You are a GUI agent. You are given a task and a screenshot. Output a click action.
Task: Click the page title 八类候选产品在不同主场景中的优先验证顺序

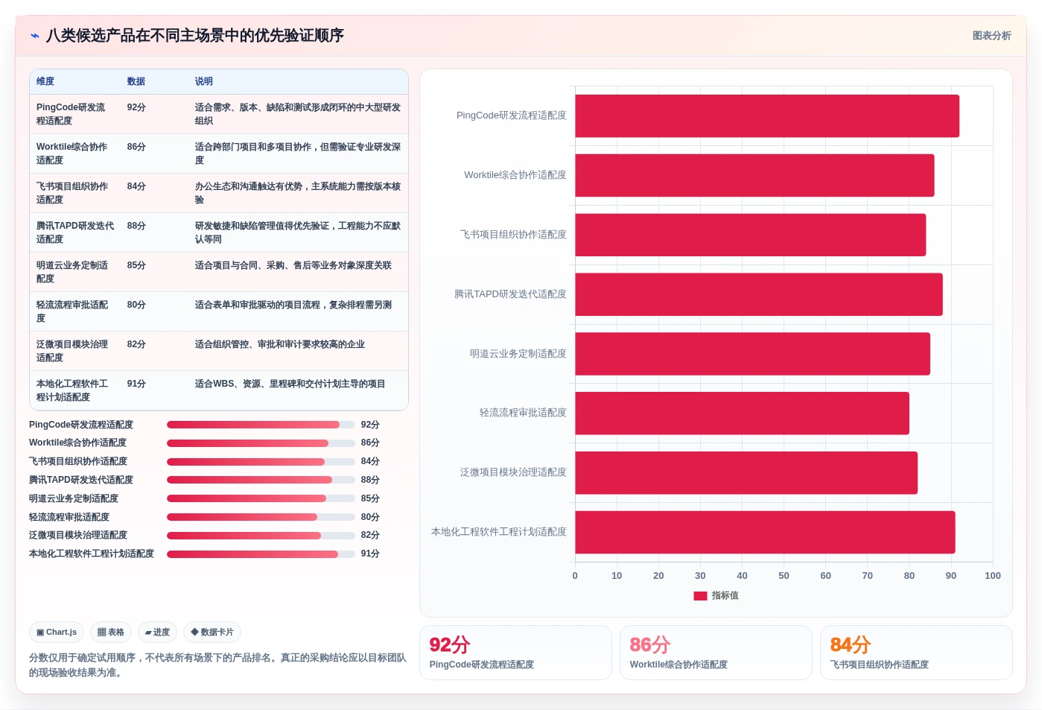[x=194, y=36]
